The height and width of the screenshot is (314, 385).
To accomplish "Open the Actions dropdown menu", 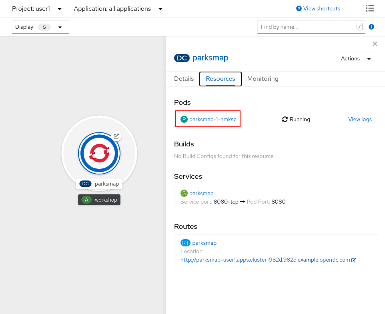I will coord(357,58).
